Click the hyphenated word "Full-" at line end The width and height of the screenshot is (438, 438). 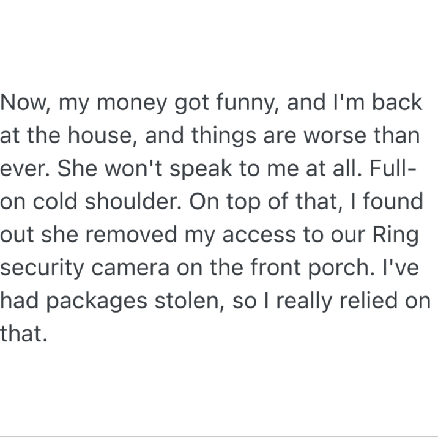click(393, 168)
